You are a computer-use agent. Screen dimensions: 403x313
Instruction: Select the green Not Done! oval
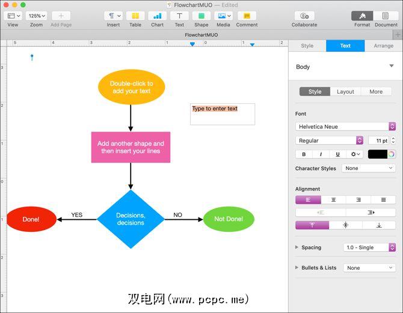coord(229,219)
